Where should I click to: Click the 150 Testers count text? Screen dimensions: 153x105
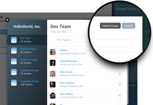coord(26,84)
